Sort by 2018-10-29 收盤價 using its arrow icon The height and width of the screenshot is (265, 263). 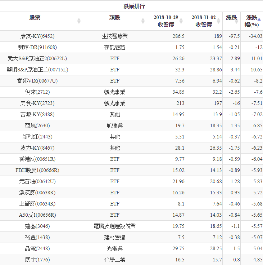pyautogui.click(x=181, y=21)
